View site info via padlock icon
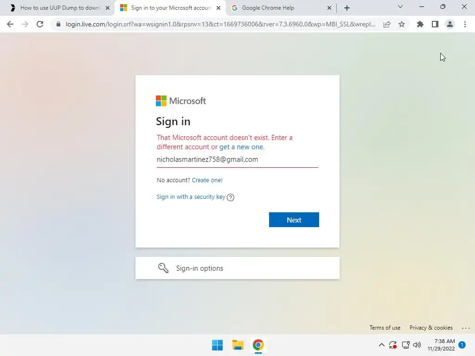 (x=58, y=24)
